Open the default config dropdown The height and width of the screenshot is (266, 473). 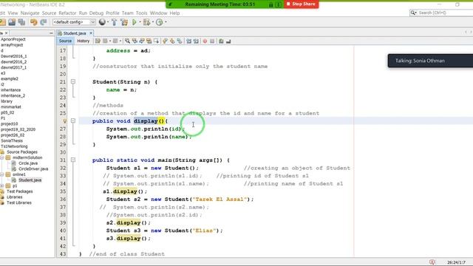[x=74, y=22]
